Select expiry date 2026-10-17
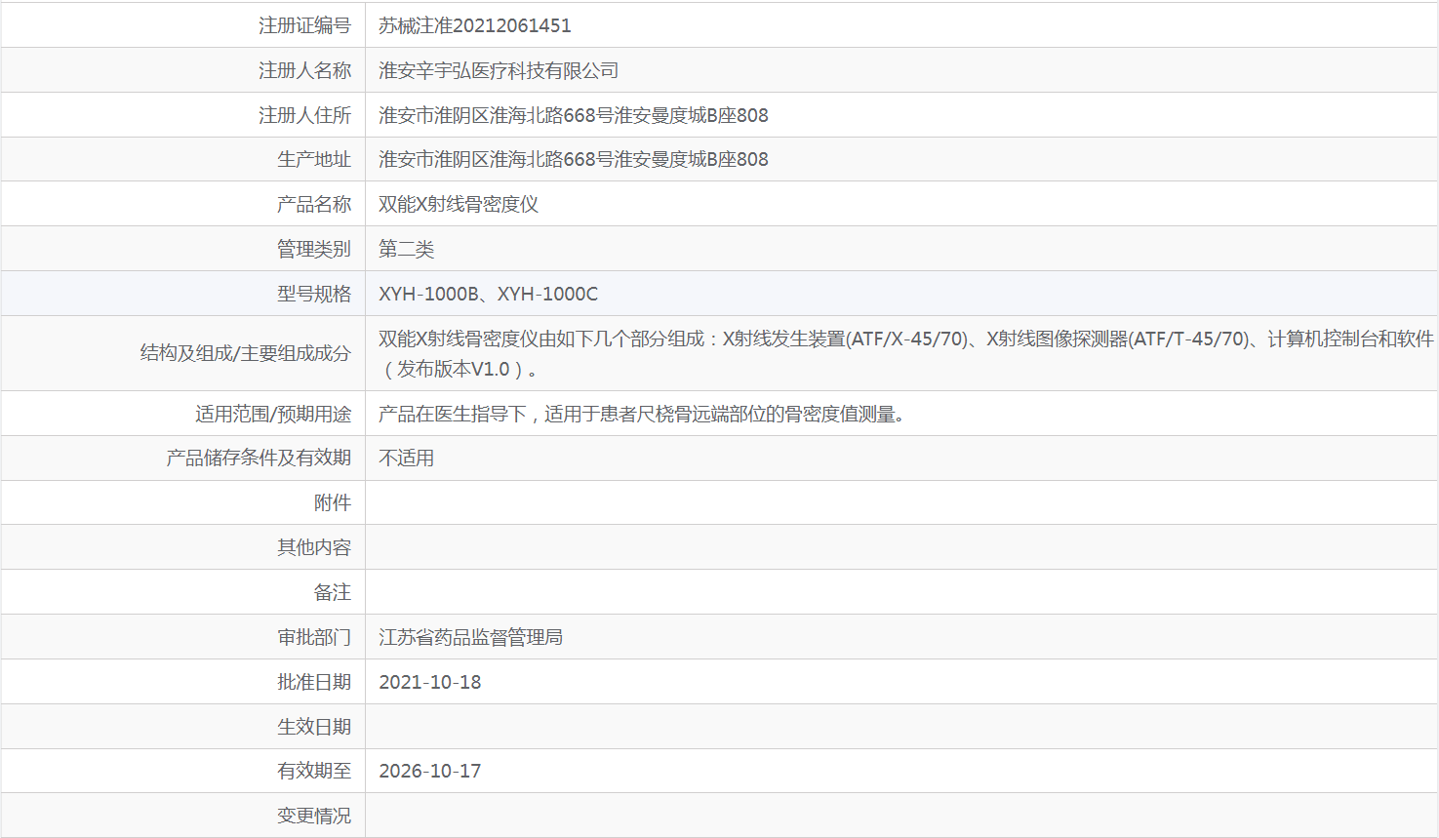Image resolution: width=1439 pixels, height=838 pixels. 430,771
